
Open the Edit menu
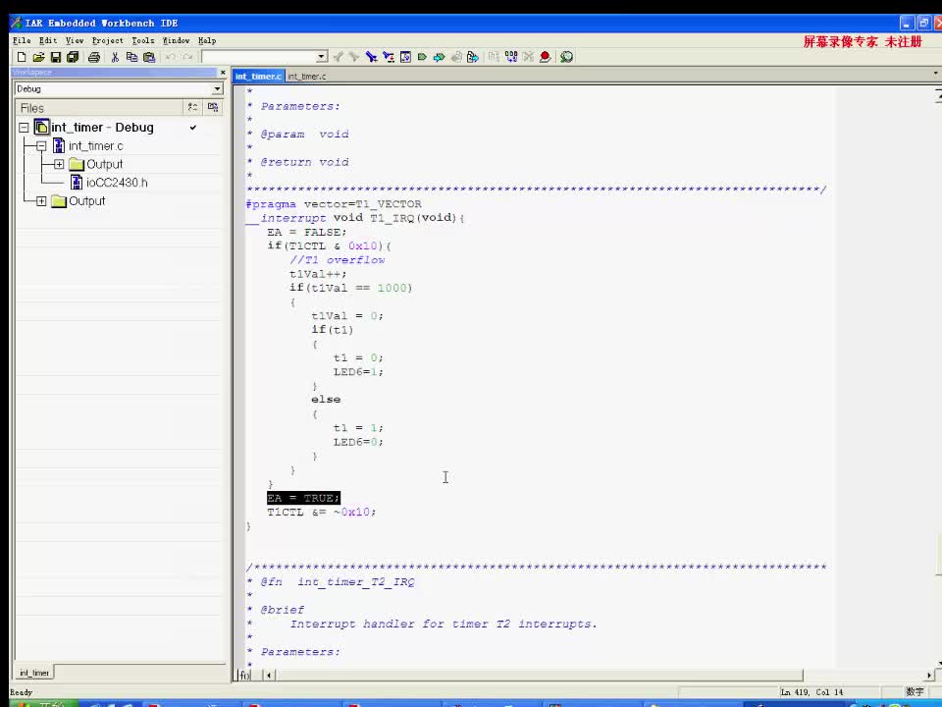[48, 40]
